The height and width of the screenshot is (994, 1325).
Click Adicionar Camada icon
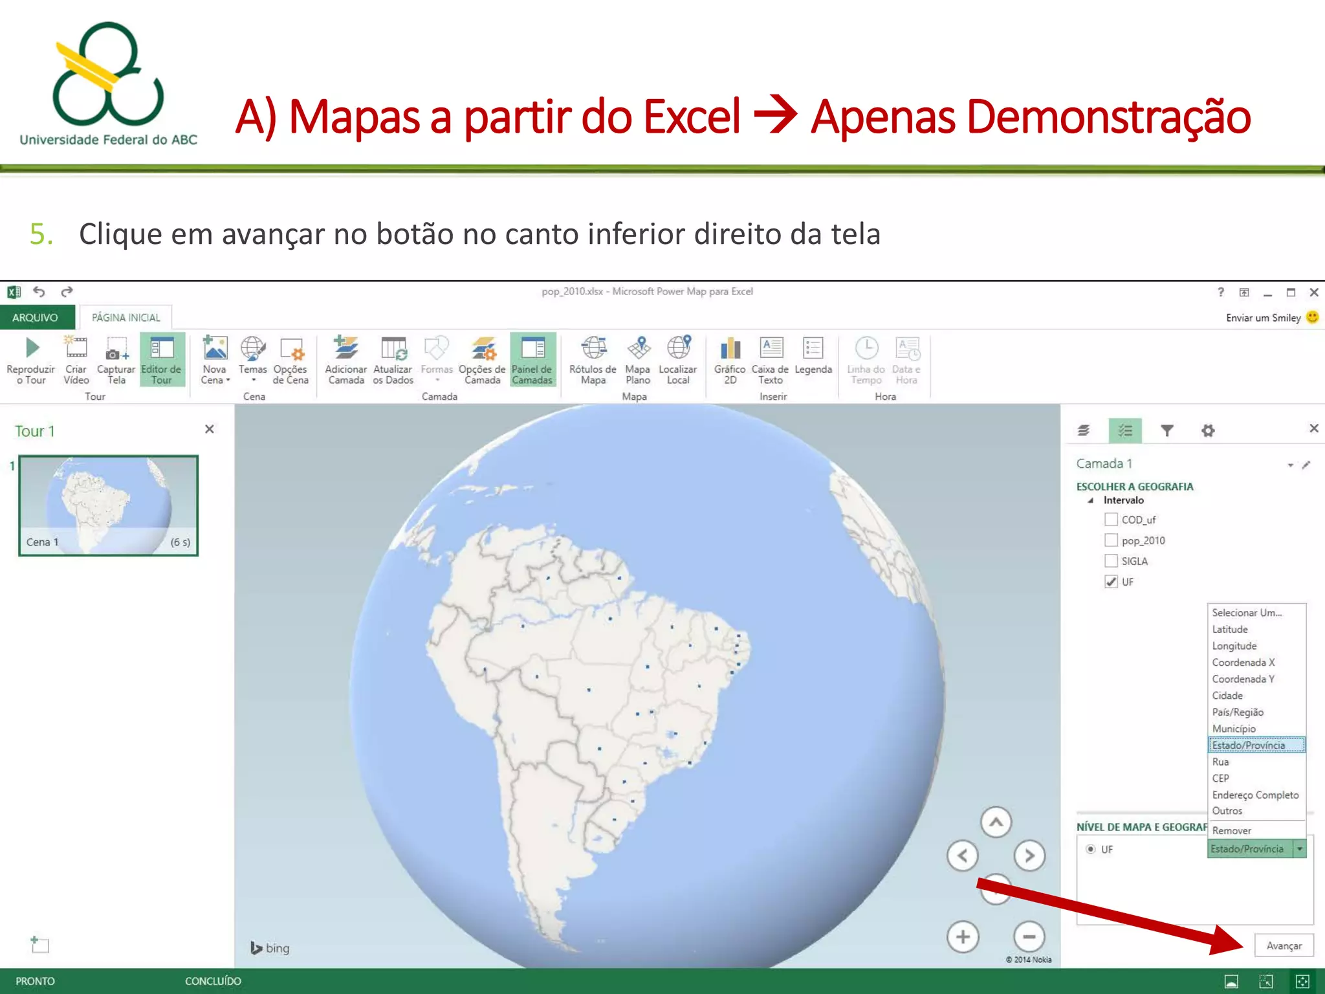pyautogui.click(x=346, y=348)
